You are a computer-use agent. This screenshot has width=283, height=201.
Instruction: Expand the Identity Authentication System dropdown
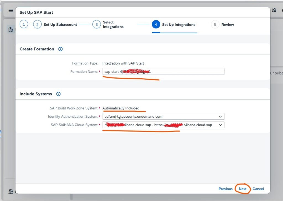(220, 117)
